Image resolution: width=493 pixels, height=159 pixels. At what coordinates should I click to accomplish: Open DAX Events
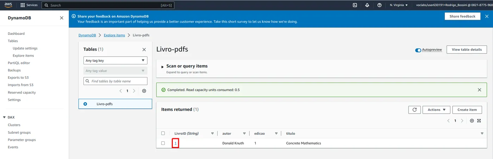point(13,147)
